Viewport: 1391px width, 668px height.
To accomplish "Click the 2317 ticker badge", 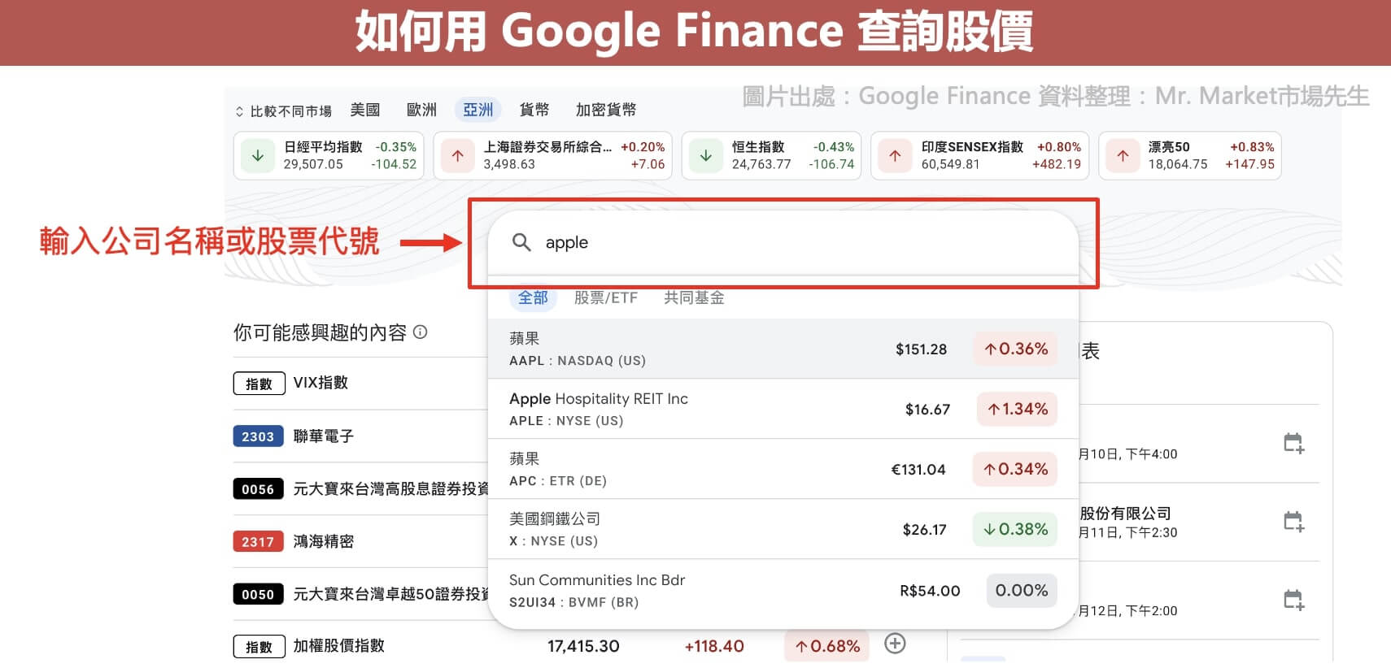I will click(258, 541).
